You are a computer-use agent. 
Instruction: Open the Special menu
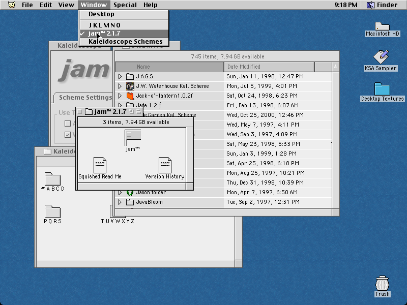(125, 5)
